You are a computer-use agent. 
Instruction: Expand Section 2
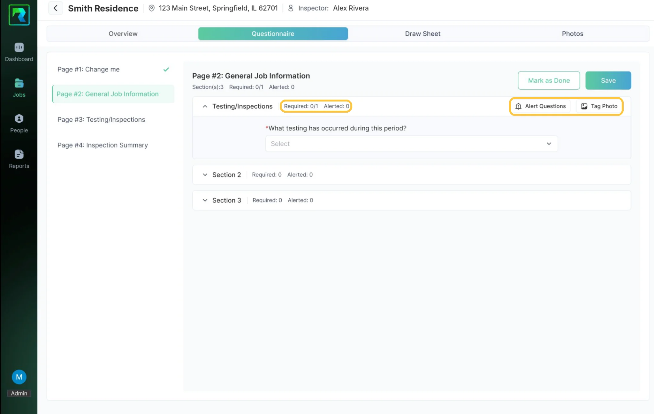[205, 175]
